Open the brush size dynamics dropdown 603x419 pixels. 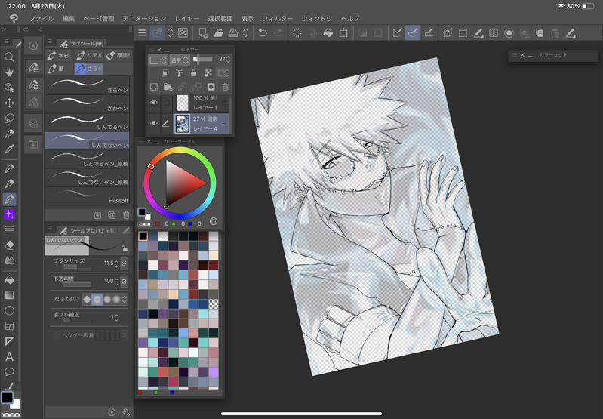(x=125, y=263)
